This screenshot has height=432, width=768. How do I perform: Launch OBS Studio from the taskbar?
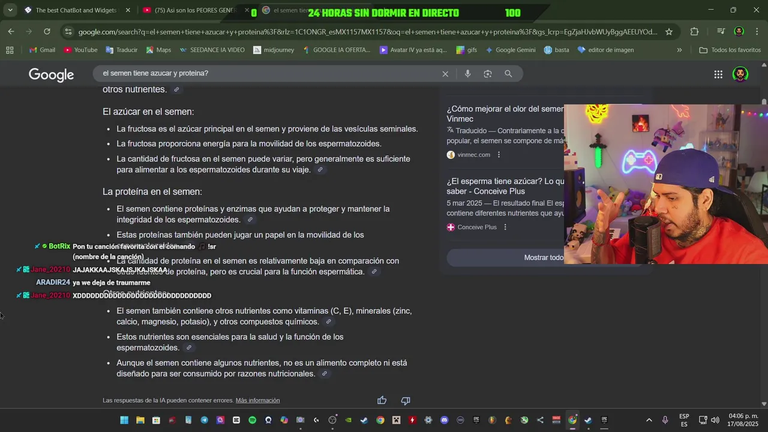click(332, 420)
